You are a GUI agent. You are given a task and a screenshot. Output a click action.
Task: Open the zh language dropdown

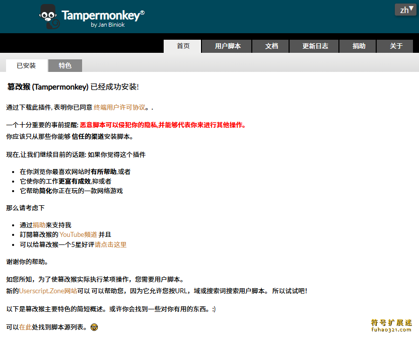[406, 10]
